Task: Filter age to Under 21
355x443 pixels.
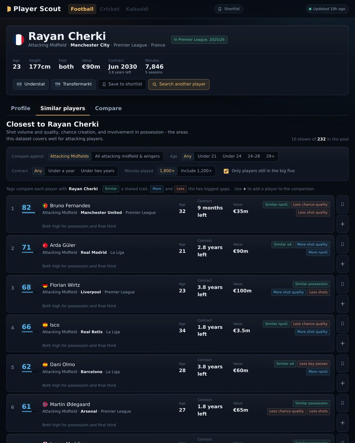Action: click(207, 156)
